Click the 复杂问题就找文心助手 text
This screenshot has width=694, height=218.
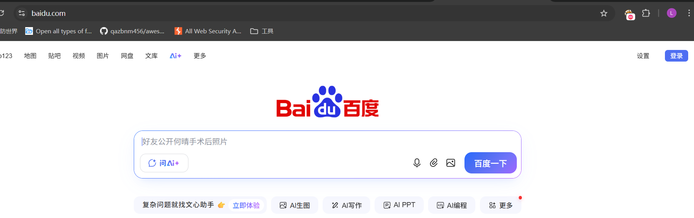pyautogui.click(x=178, y=205)
